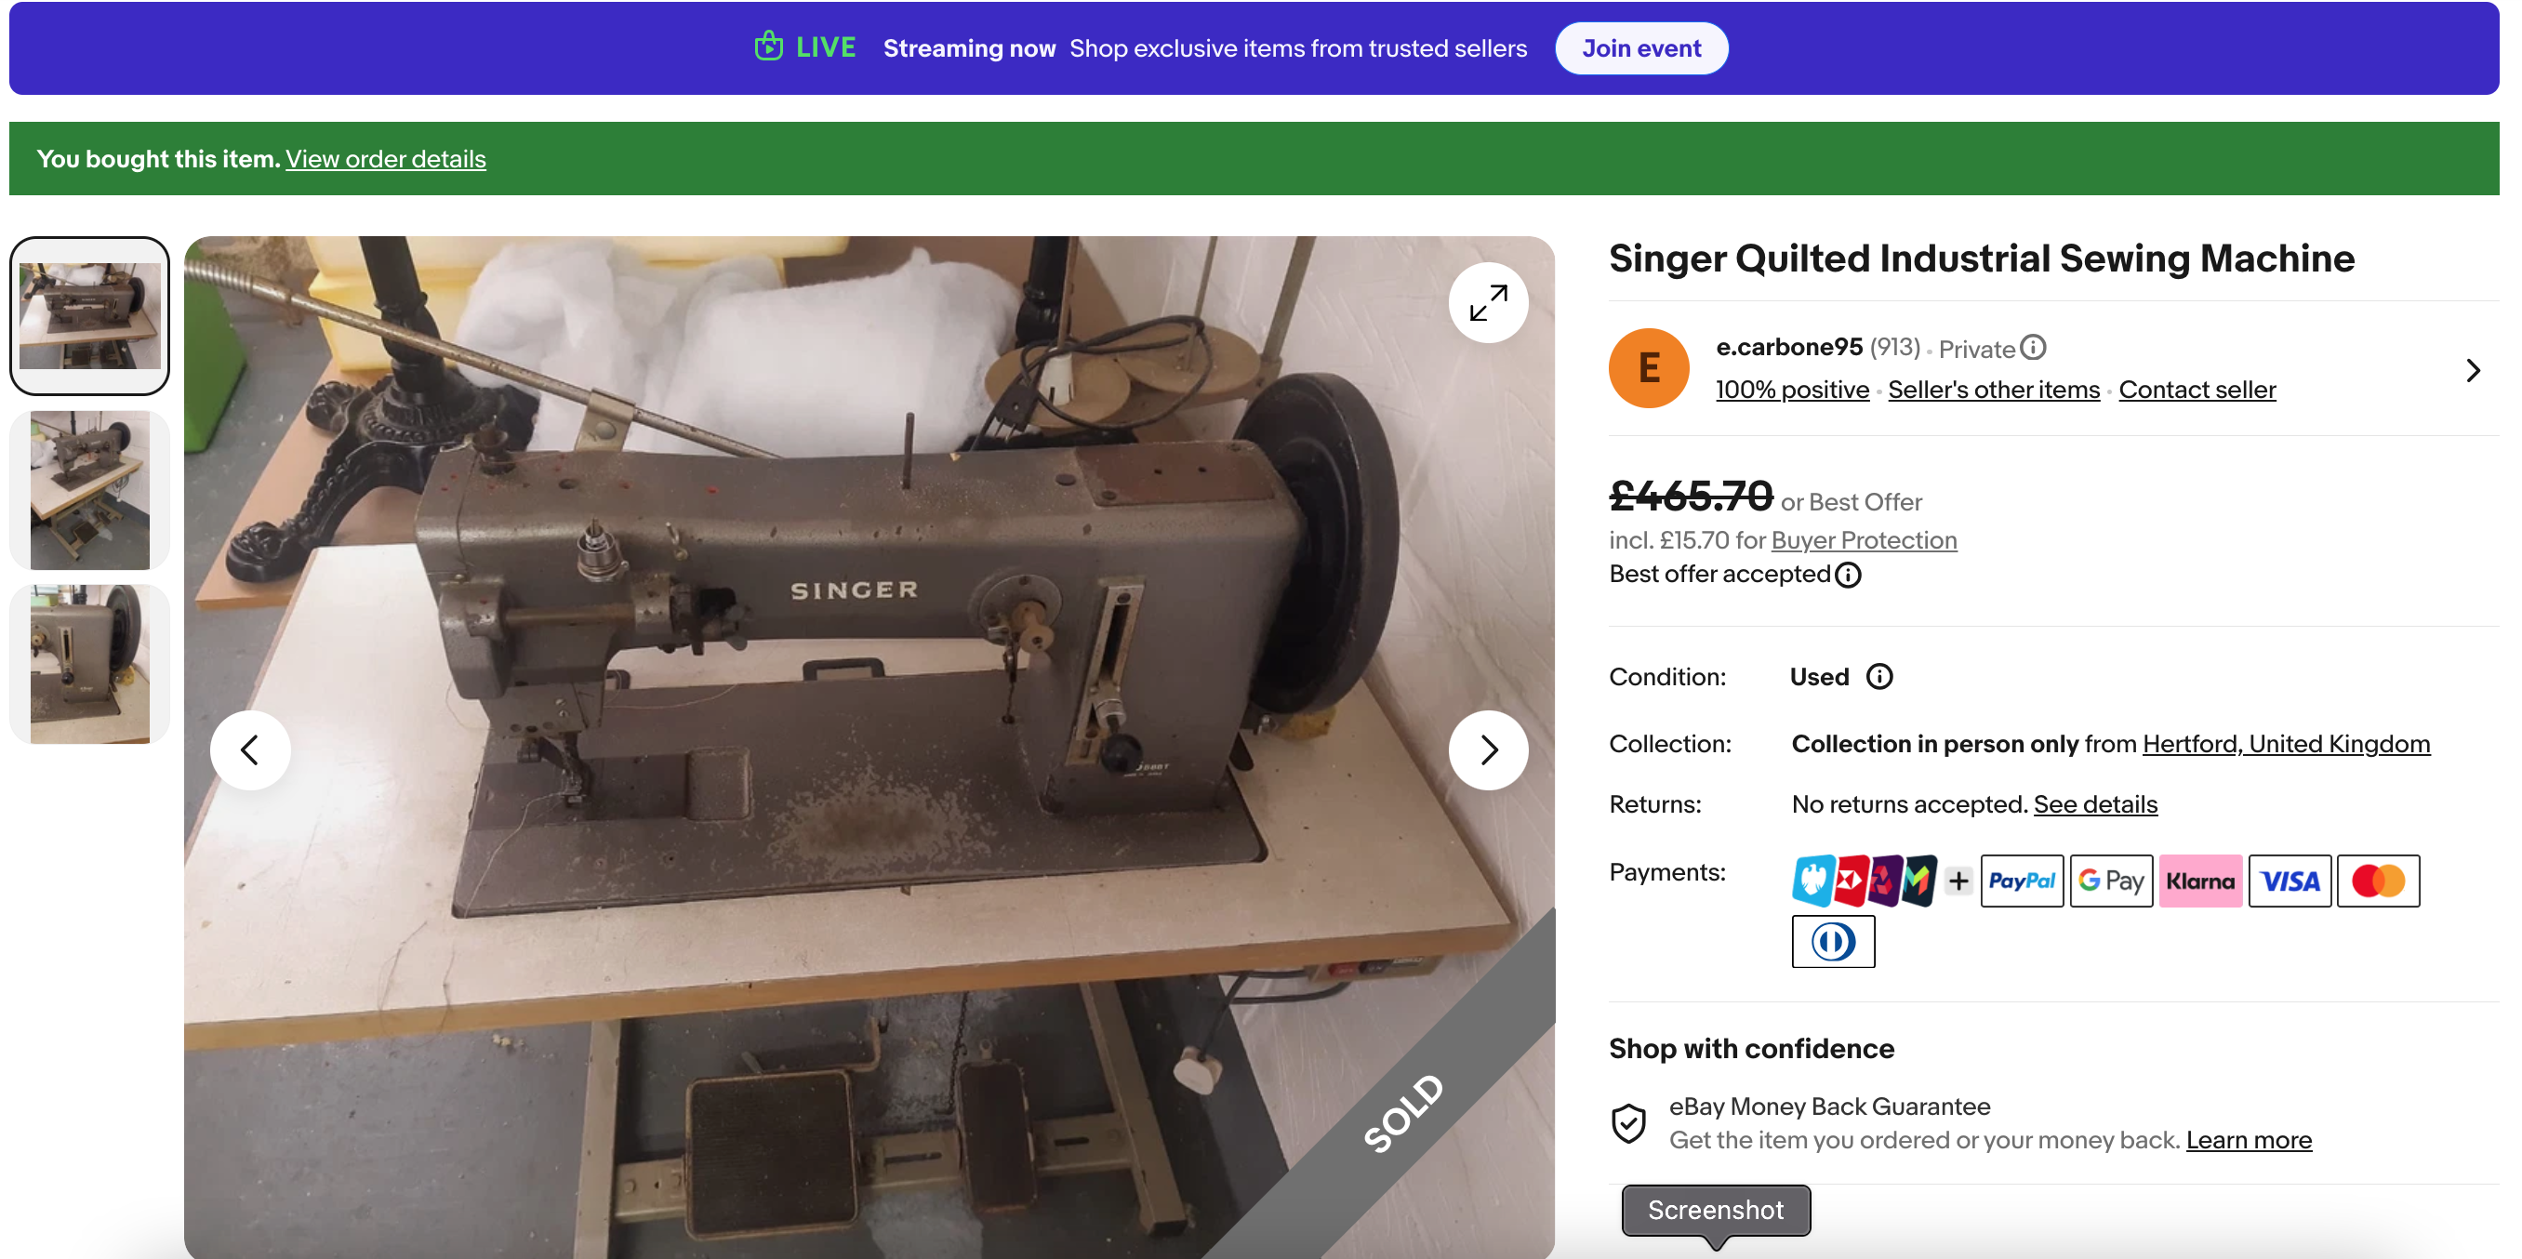Click the orange seller avatar
The width and height of the screenshot is (2522, 1259).
tap(1649, 368)
